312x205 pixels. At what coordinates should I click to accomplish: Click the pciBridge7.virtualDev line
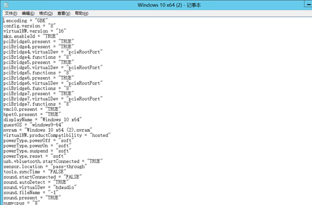(x=53, y=99)
